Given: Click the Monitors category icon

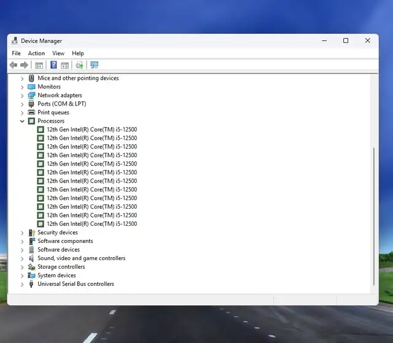Looking at the screenshot, I should [31, 87].
